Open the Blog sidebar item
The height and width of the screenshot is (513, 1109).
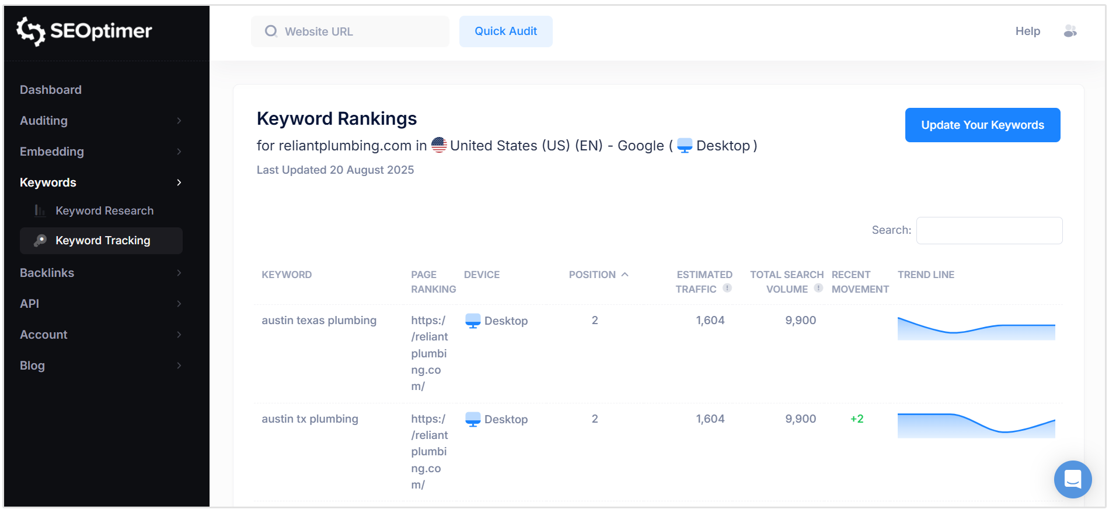click(x=32, y=366)
